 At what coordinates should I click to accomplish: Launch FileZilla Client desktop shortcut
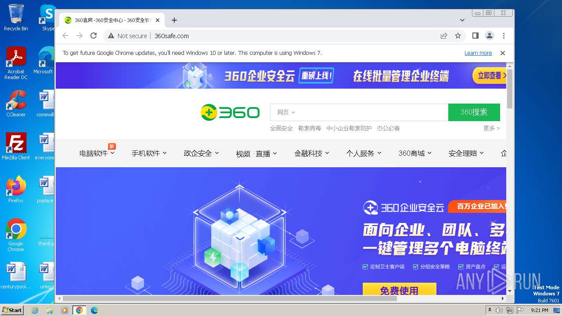click(x=16, y=147)
